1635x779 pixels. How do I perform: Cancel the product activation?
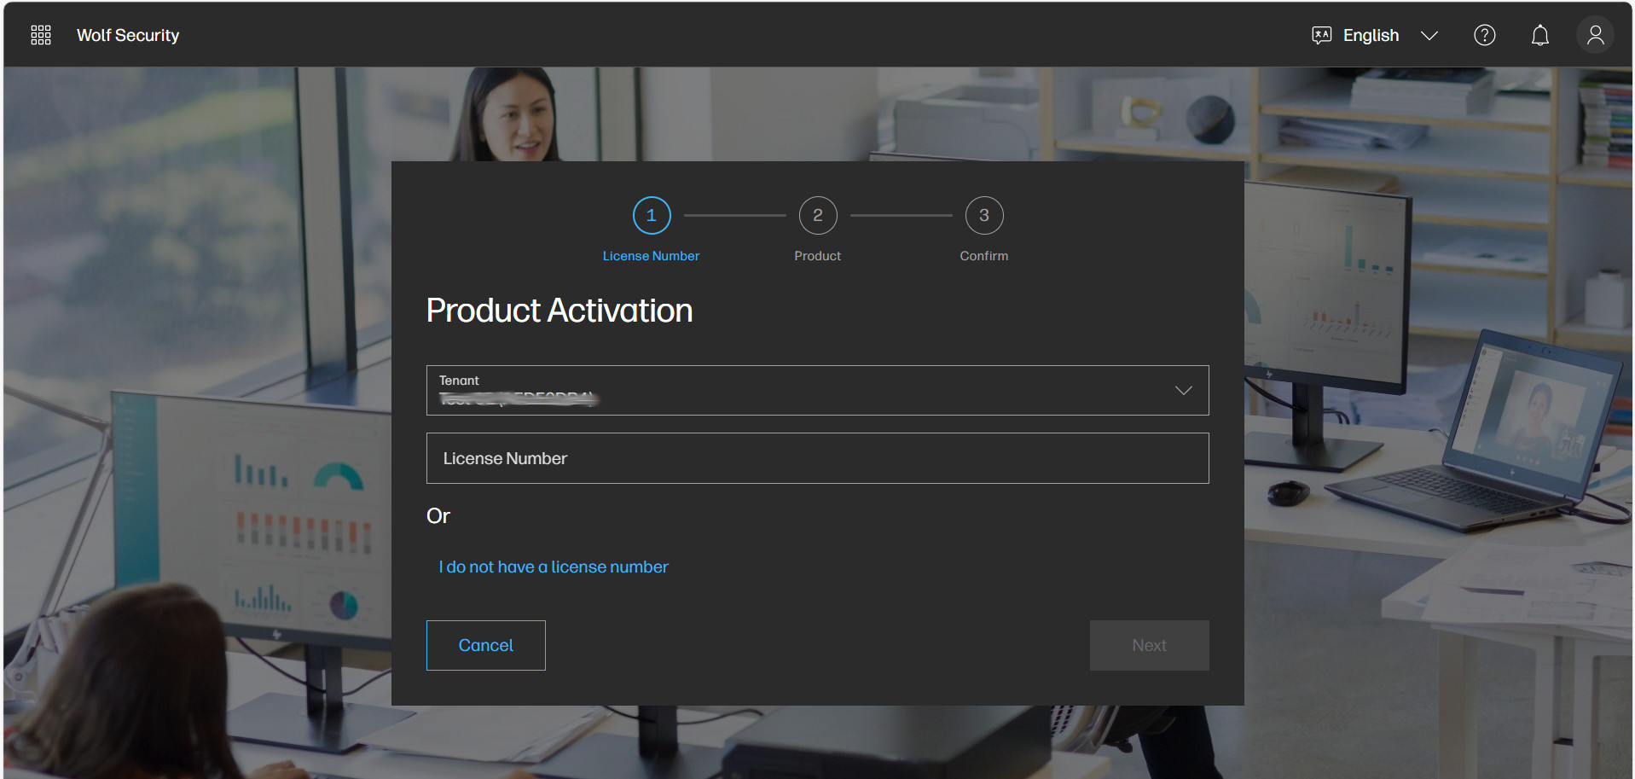point(485,645)
